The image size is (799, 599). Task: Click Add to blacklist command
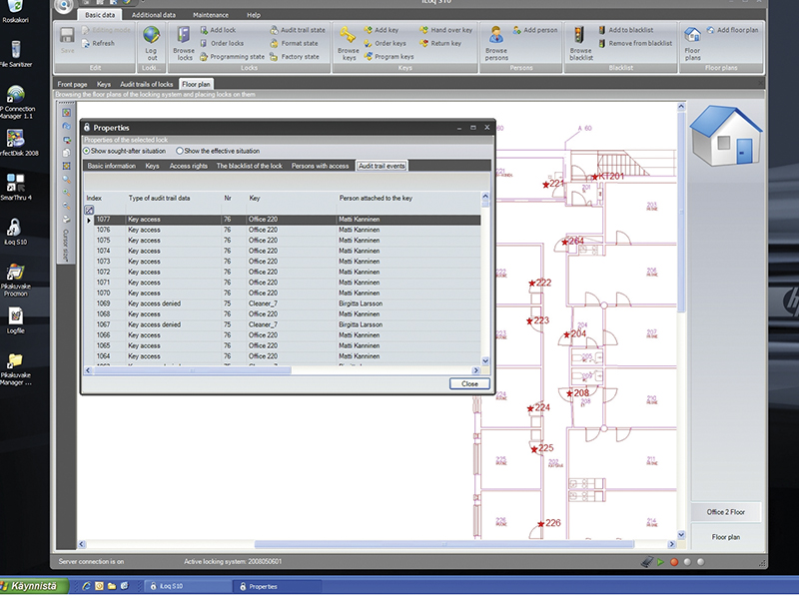pyautogui.click(x=626, y=30)
